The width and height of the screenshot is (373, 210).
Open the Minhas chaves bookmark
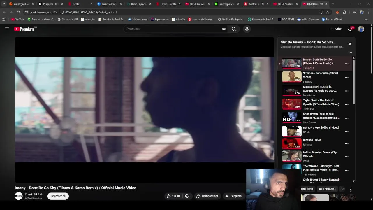(138, 20)
